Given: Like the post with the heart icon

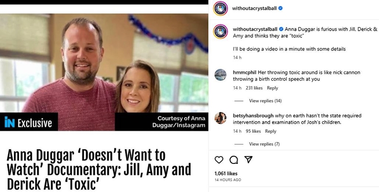Looking at the screenshot, I should 219,160.
